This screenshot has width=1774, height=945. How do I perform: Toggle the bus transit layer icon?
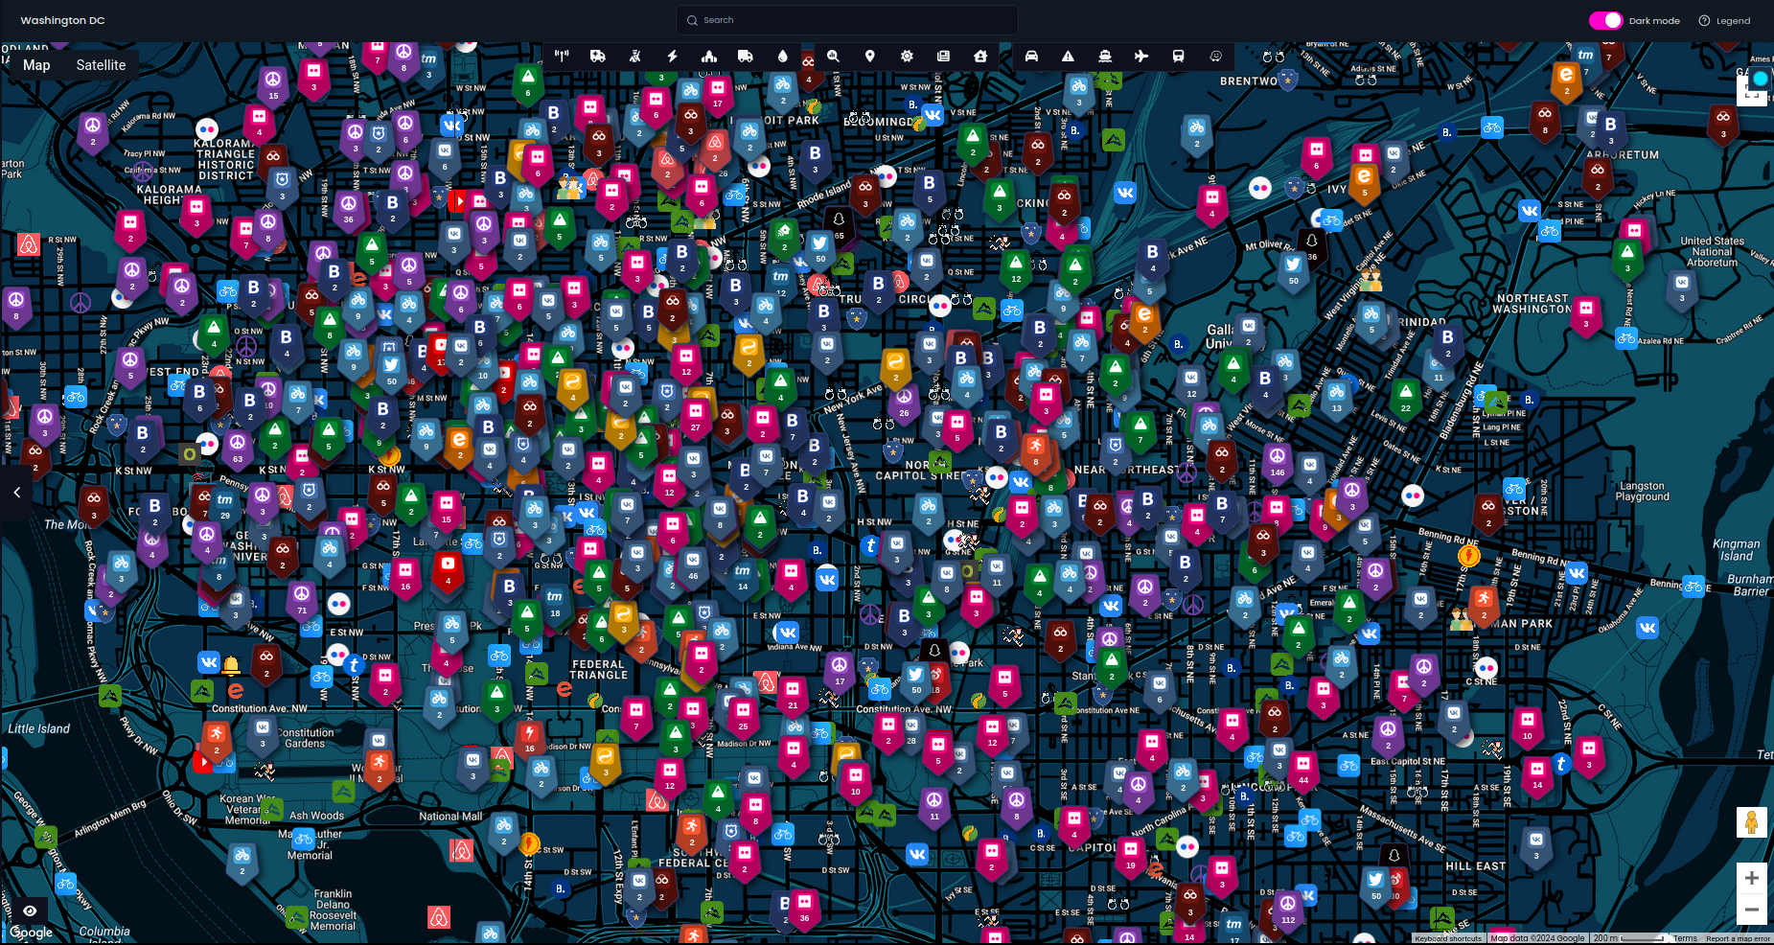[1179, 57]
